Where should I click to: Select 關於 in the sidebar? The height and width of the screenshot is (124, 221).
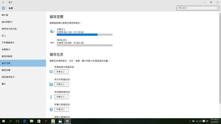23,84
